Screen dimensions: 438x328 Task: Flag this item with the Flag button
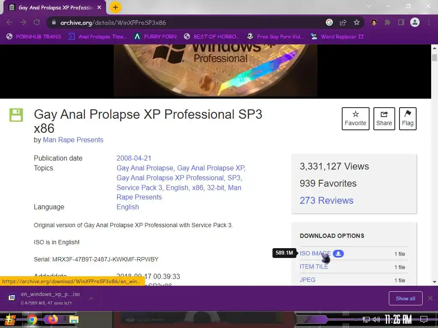(x=408, y=119)
